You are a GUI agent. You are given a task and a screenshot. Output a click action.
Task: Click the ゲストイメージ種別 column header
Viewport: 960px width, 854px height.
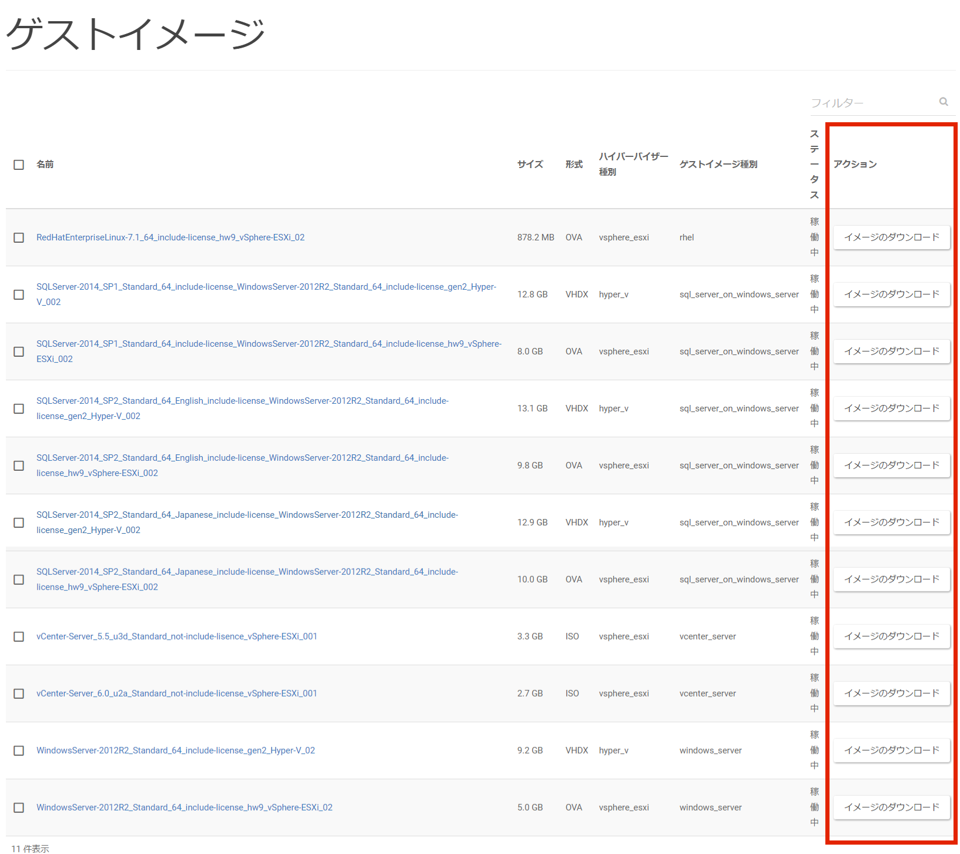tap(718, 165)
